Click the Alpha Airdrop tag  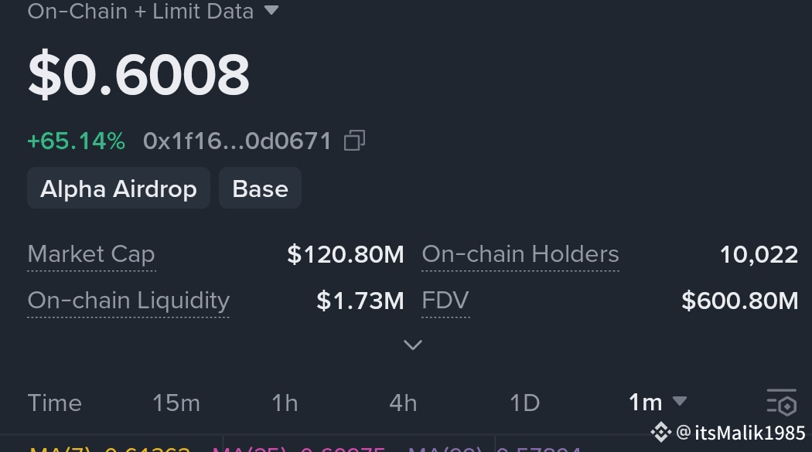coord(118,188)
